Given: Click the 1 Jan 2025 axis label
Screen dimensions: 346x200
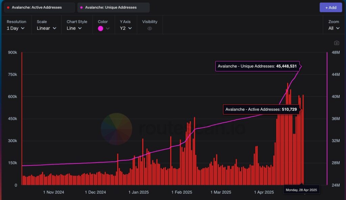Looking at the screenshot, I should (x=139, y=192).
